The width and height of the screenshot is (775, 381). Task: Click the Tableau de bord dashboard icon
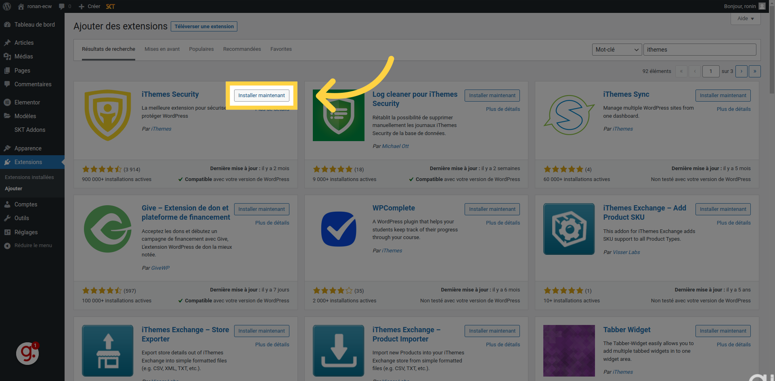(x=7, y=25)
